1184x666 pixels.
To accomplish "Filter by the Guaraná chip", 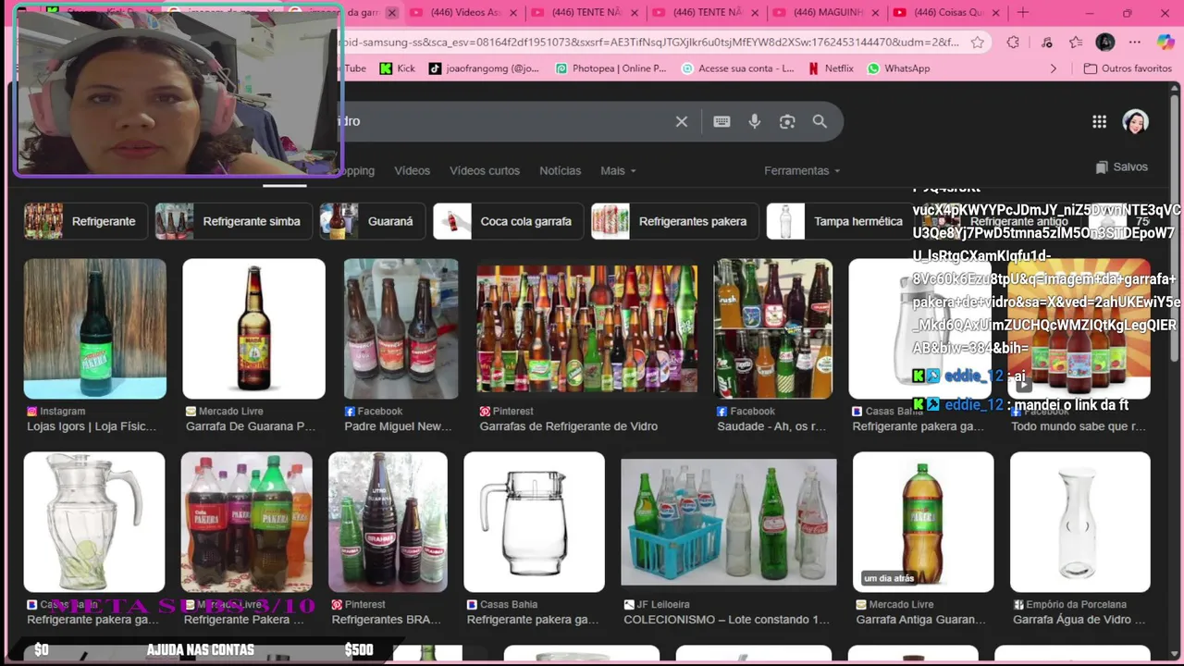I will pyautogui.click(x=373, y=222).
